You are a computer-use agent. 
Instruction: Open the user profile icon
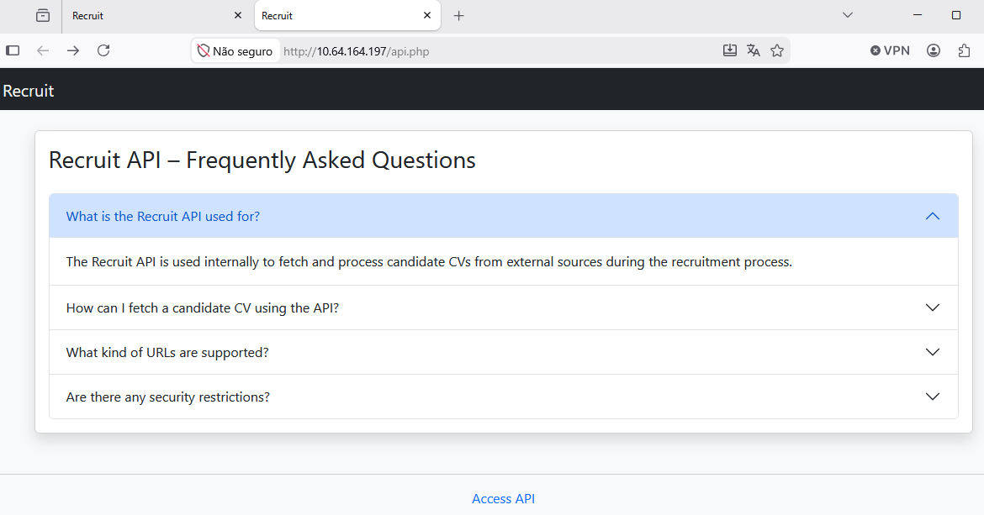click(x=934, y=50)
